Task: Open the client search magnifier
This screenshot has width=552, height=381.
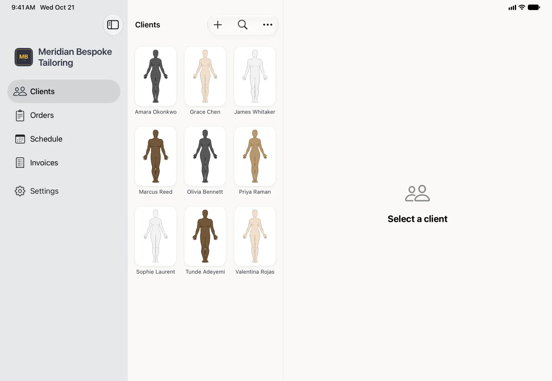Action: (243, 25)
